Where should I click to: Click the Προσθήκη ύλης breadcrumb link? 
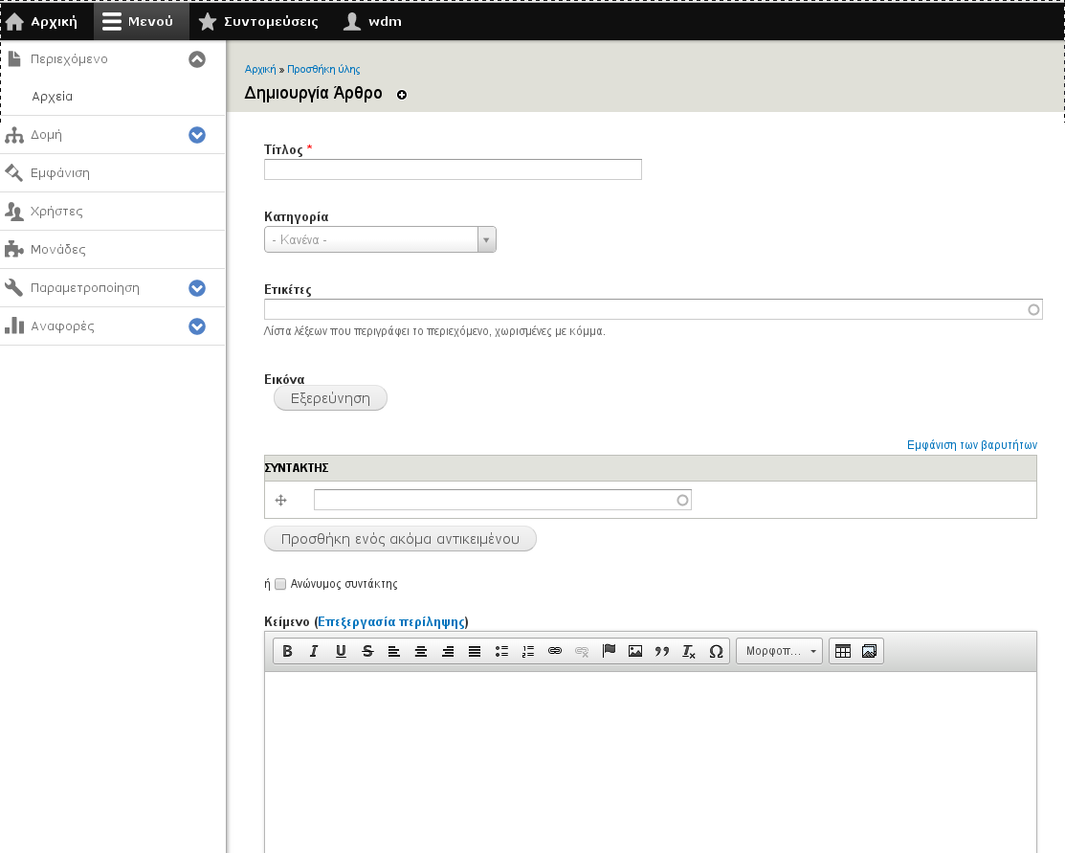click(x=323, y=69)
